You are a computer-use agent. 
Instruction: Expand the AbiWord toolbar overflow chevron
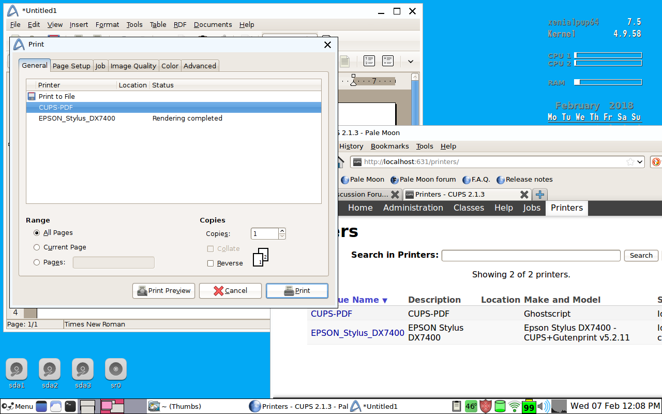pos(411,61)
